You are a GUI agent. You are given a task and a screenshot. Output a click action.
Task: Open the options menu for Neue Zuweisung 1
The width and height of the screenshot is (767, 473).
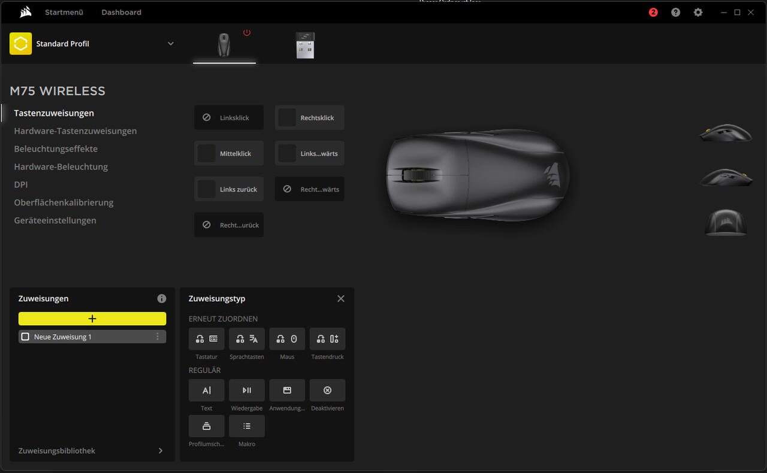point(158,336)
